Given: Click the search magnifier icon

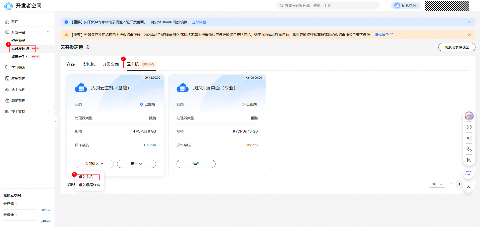Looking at the screenshot, I should (x=281, y=6).
